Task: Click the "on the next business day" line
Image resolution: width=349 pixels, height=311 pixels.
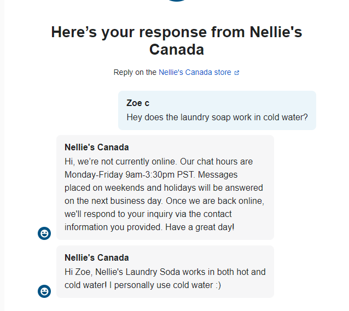Action: click(164, 201)
